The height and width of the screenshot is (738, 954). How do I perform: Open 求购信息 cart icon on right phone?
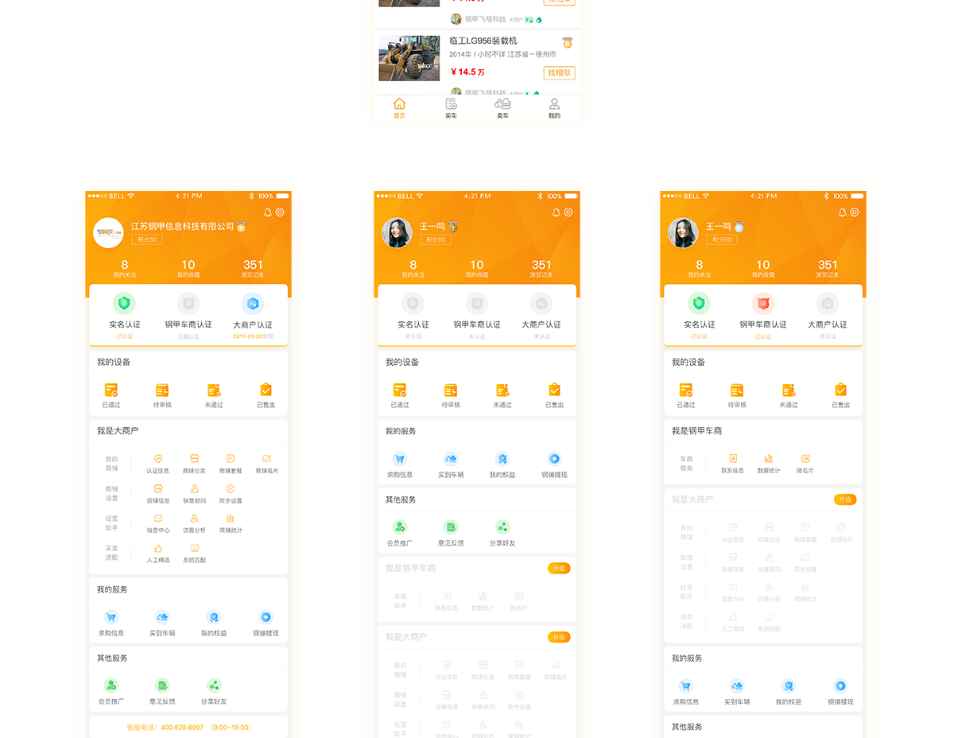point(686,686)
